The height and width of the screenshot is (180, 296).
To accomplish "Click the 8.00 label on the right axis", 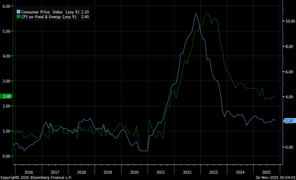I will 289,46.
